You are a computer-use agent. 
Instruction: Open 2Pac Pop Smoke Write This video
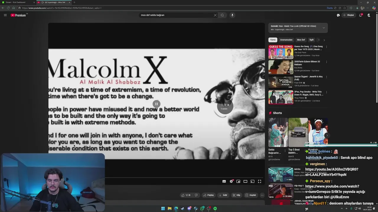pos(281,97)
